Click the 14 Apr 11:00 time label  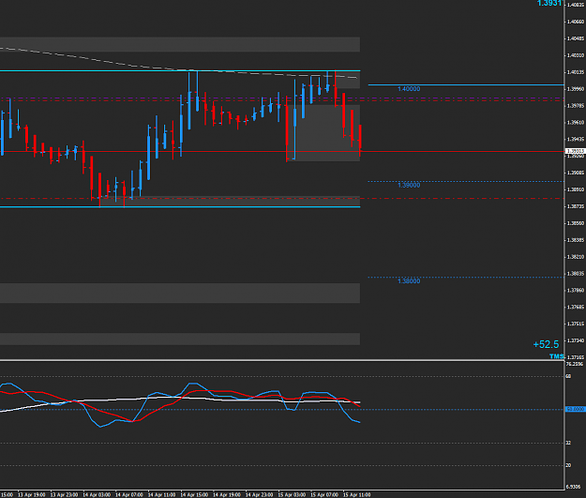tap(162, 494)
